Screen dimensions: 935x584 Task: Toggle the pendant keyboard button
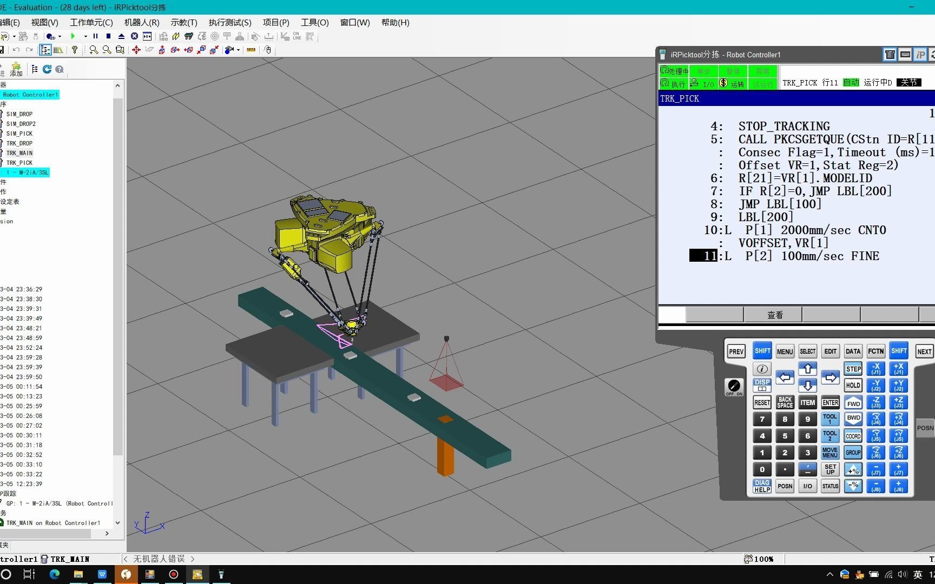click(905, 55)
